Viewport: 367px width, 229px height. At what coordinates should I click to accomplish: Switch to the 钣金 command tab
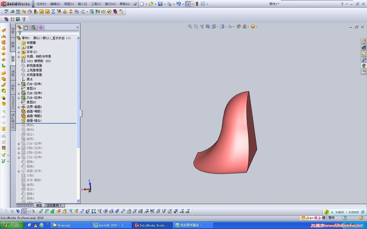[x=13, y=73]
